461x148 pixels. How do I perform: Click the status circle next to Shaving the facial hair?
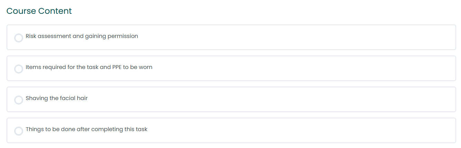[19, 100]
